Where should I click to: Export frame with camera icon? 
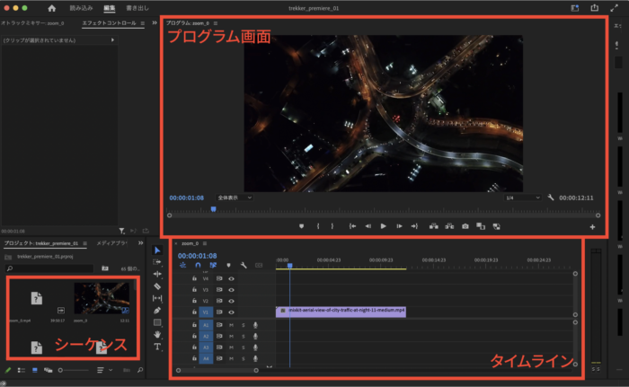coord(465,226)
